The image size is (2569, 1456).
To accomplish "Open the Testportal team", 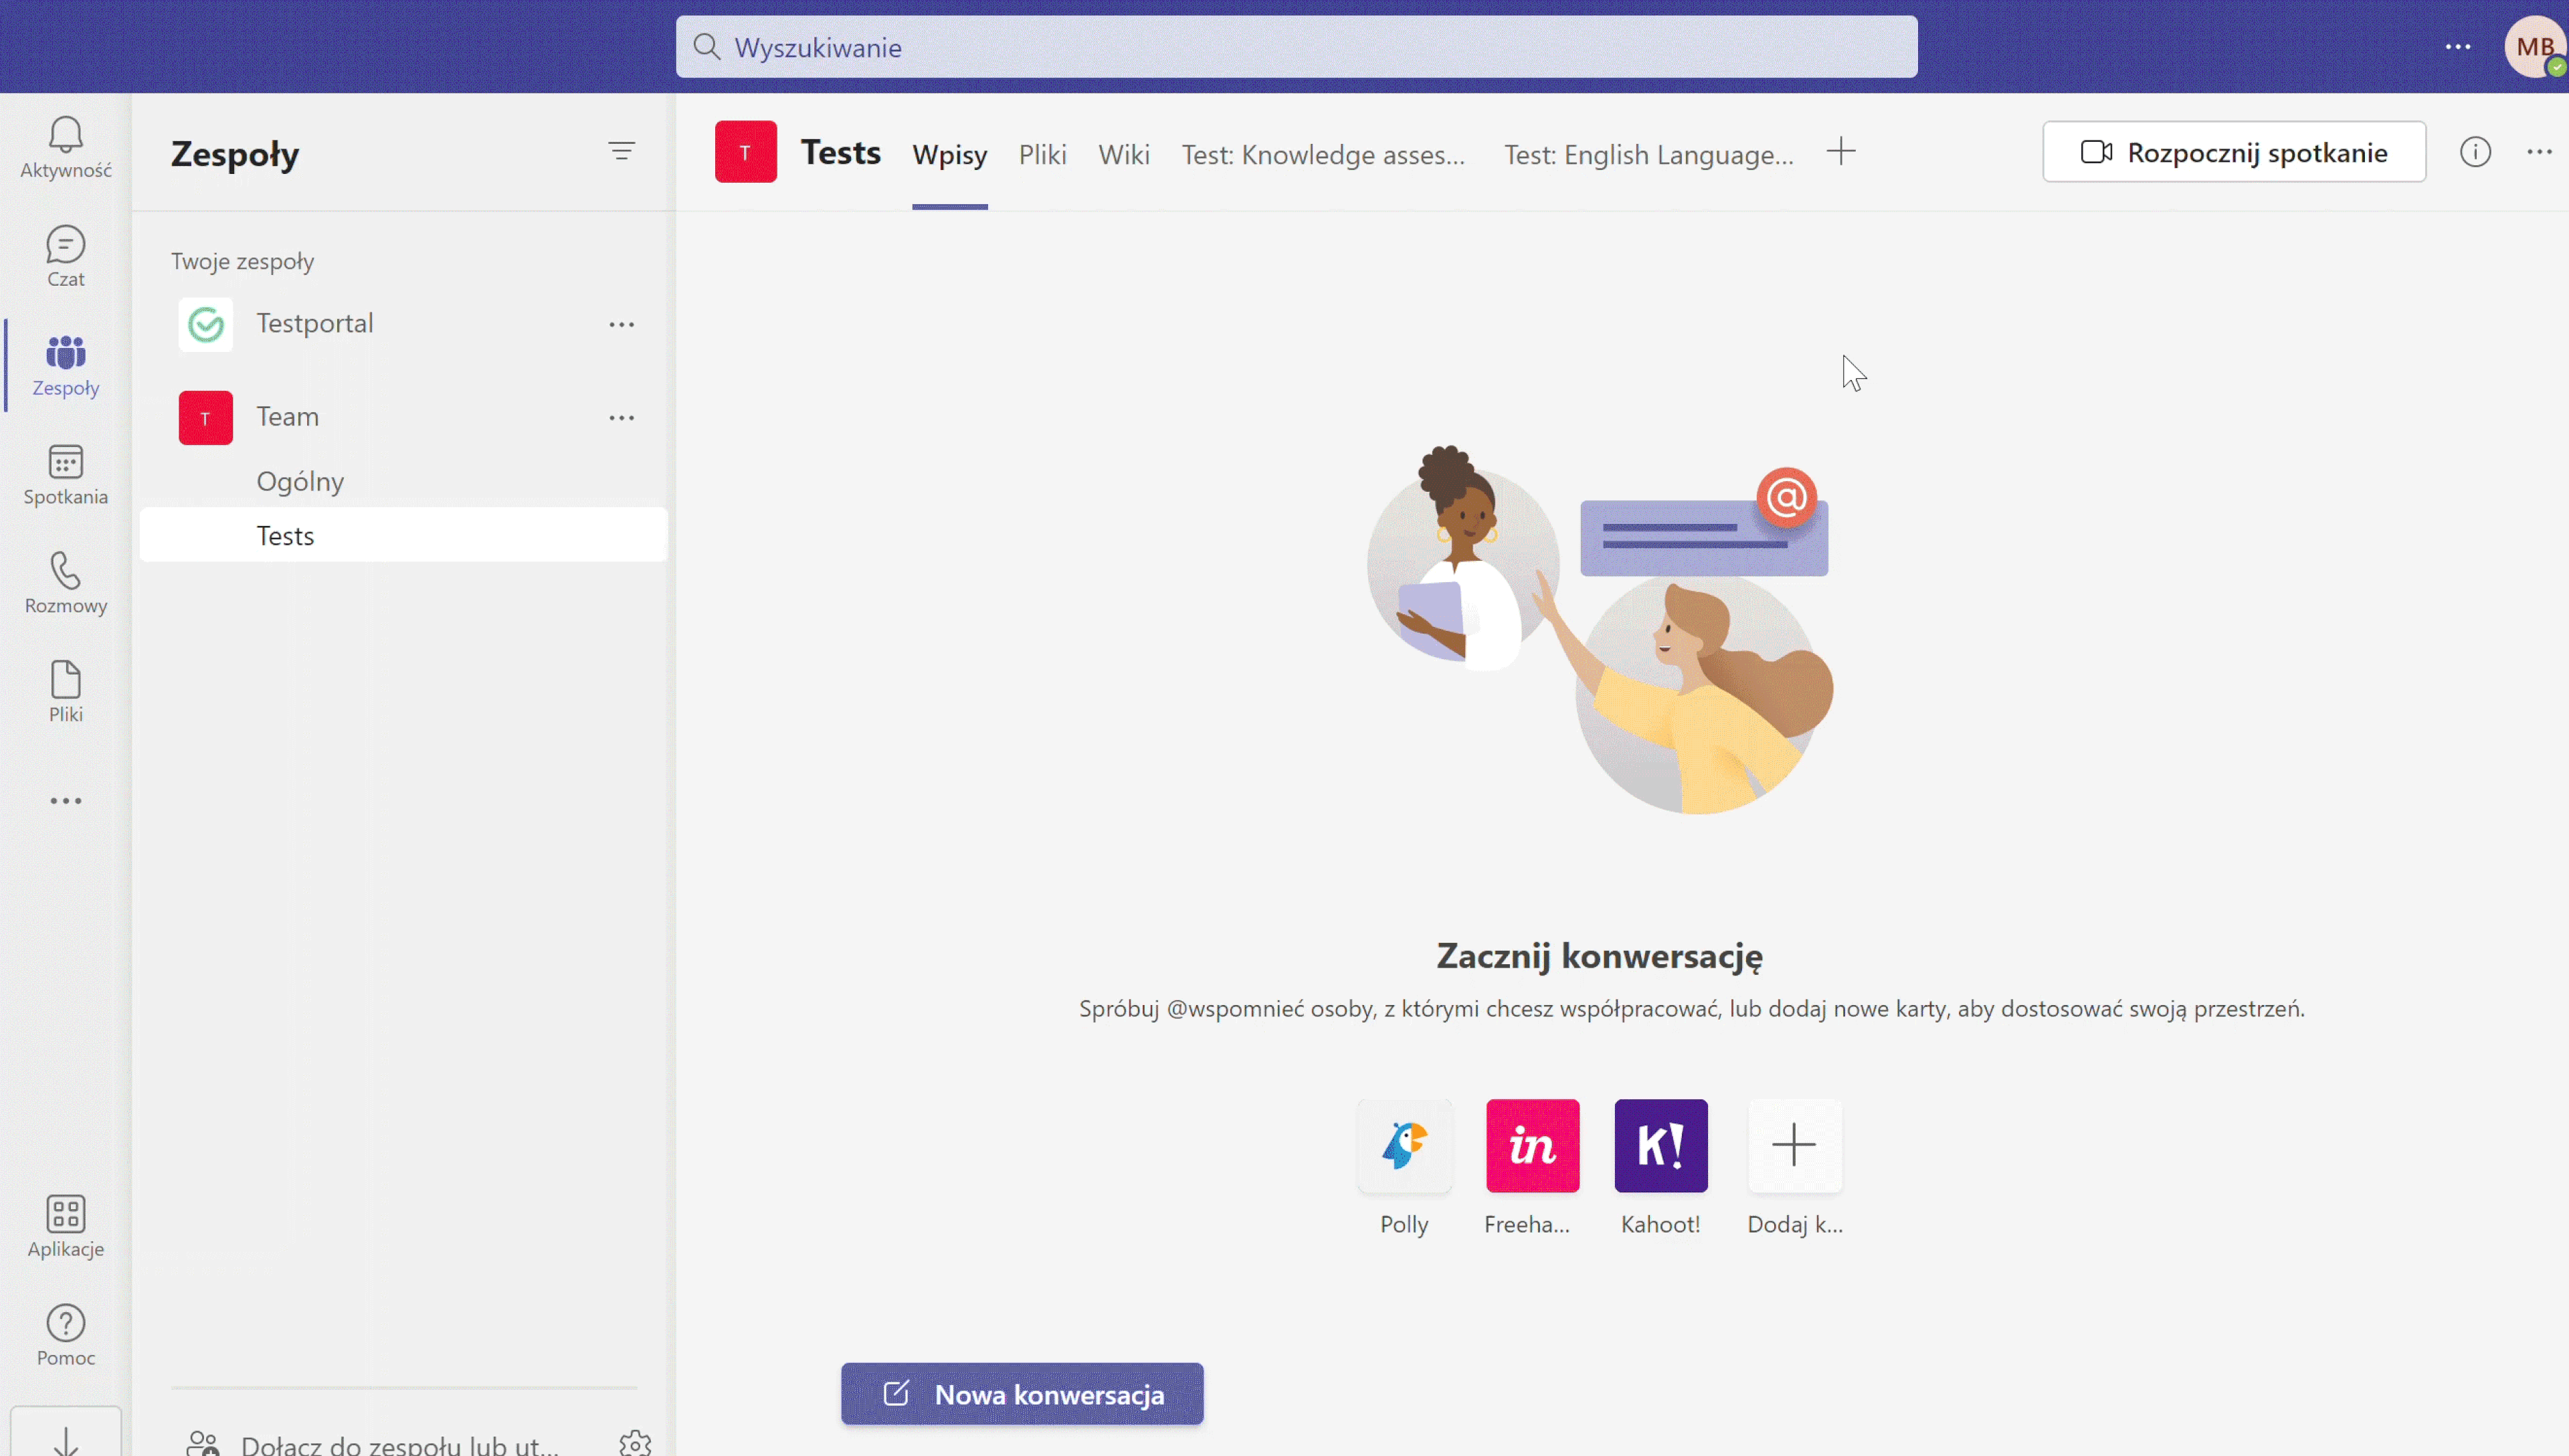I will 314,324.
